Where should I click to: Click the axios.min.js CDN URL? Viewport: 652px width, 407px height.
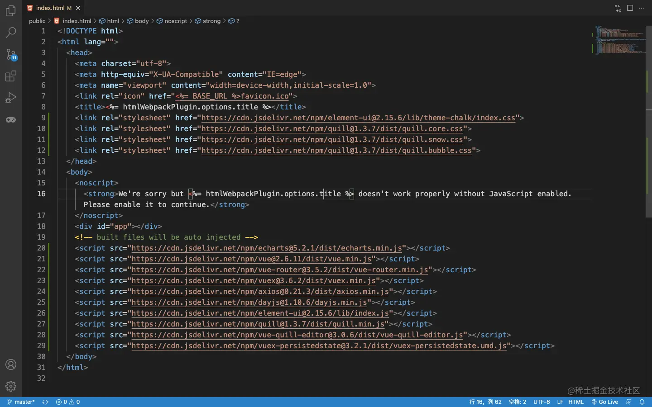(260, 292)
